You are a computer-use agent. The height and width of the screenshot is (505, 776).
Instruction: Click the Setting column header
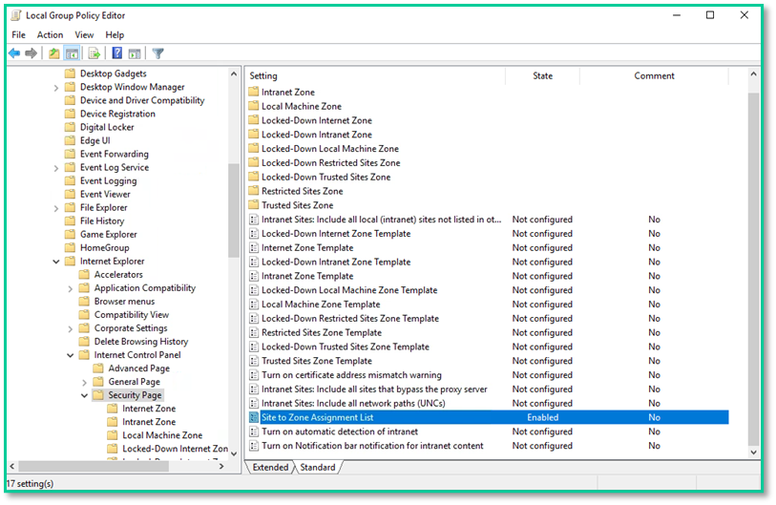(x=372, y=76)
